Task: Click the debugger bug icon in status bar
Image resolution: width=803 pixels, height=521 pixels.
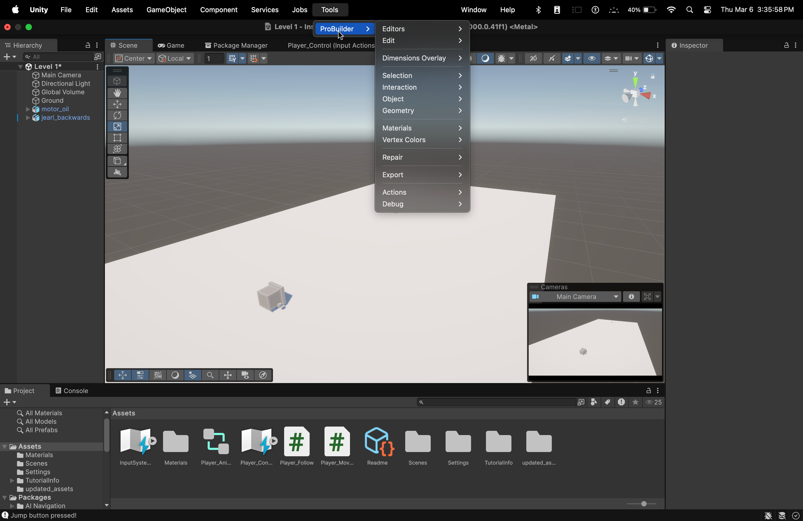Action: (768, 516)
